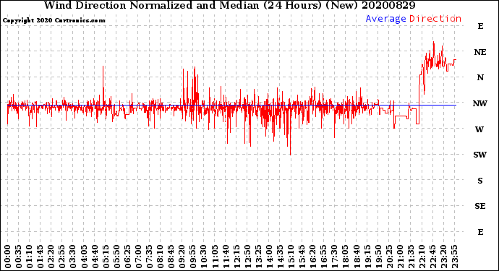Click the 12:15 time label
The height and width of the screenshot is (271, 499).
coord(236,257)
